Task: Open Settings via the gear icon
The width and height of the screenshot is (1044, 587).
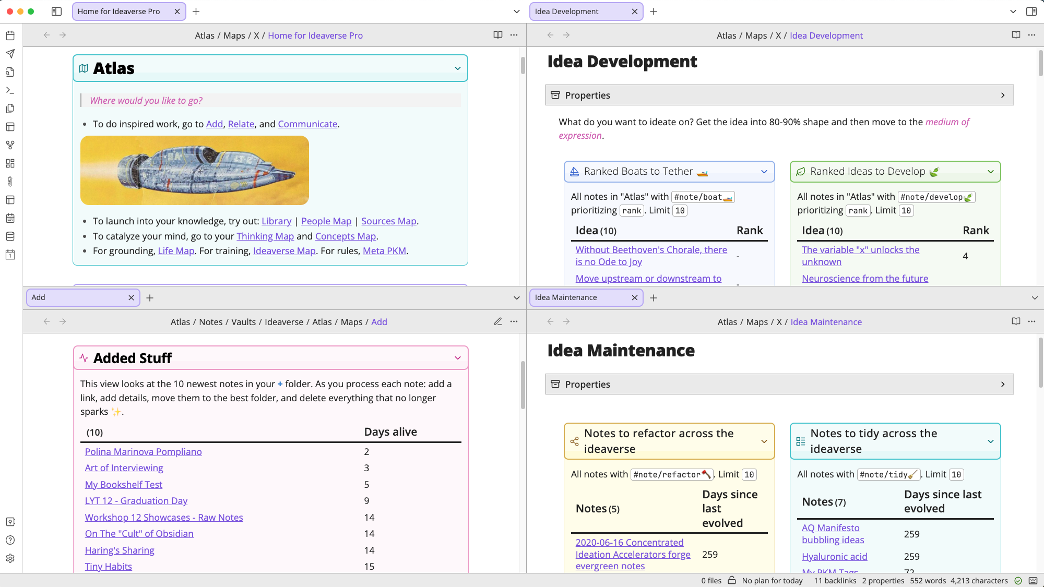Action: click(x=10, y=558)
